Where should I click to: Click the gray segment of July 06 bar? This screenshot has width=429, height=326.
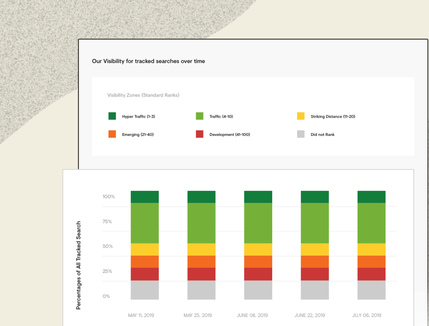point(371,290)
